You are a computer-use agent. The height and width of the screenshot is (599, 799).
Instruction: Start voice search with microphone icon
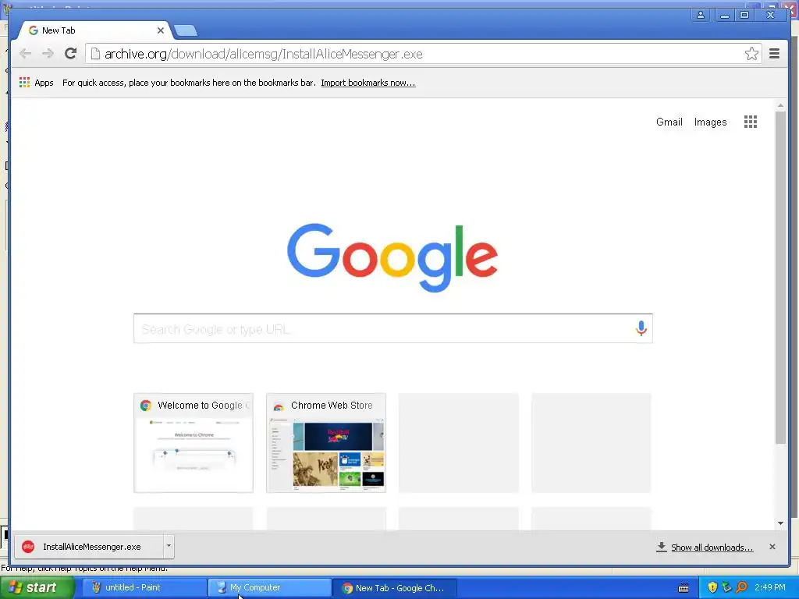pyautogui.click(x=641, y=328)
